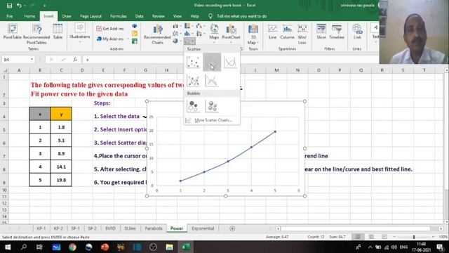Screen dimensions: 449x253
Task: Open More Scatter Charts
Action: [x=211, y=120]
